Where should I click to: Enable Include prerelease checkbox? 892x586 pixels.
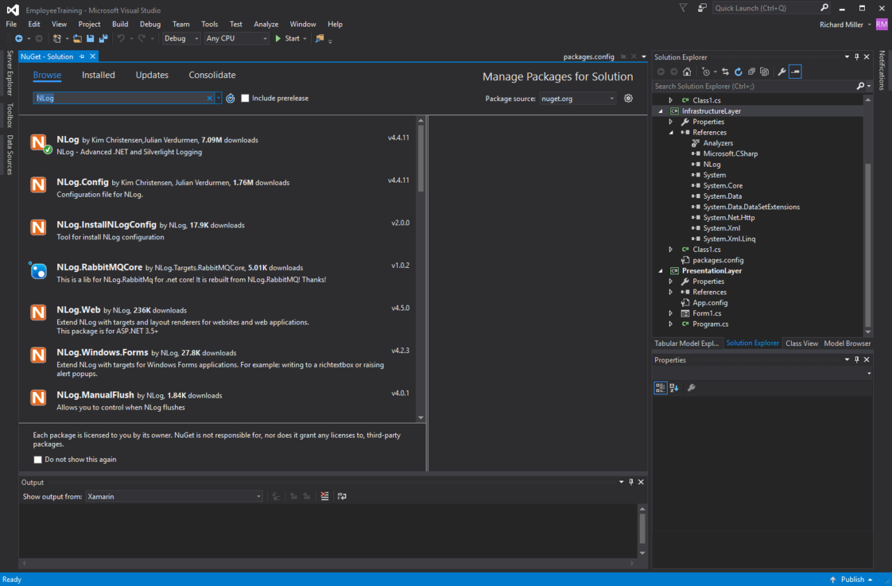point(245,98)
